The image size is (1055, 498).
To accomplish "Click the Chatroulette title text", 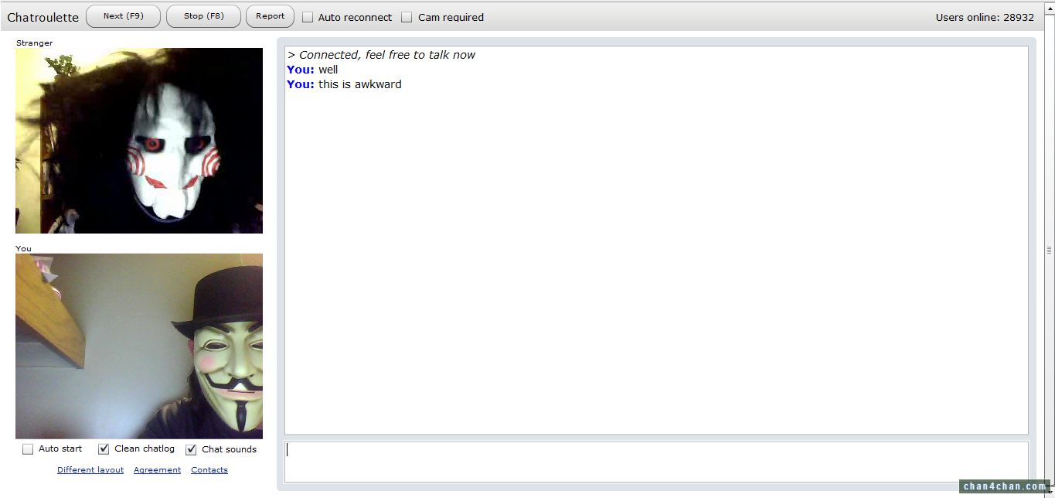I will coord(43,17).
